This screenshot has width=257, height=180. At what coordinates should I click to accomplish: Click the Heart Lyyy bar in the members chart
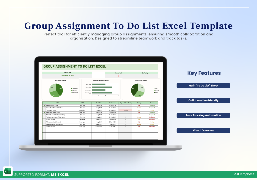[102, 93]
